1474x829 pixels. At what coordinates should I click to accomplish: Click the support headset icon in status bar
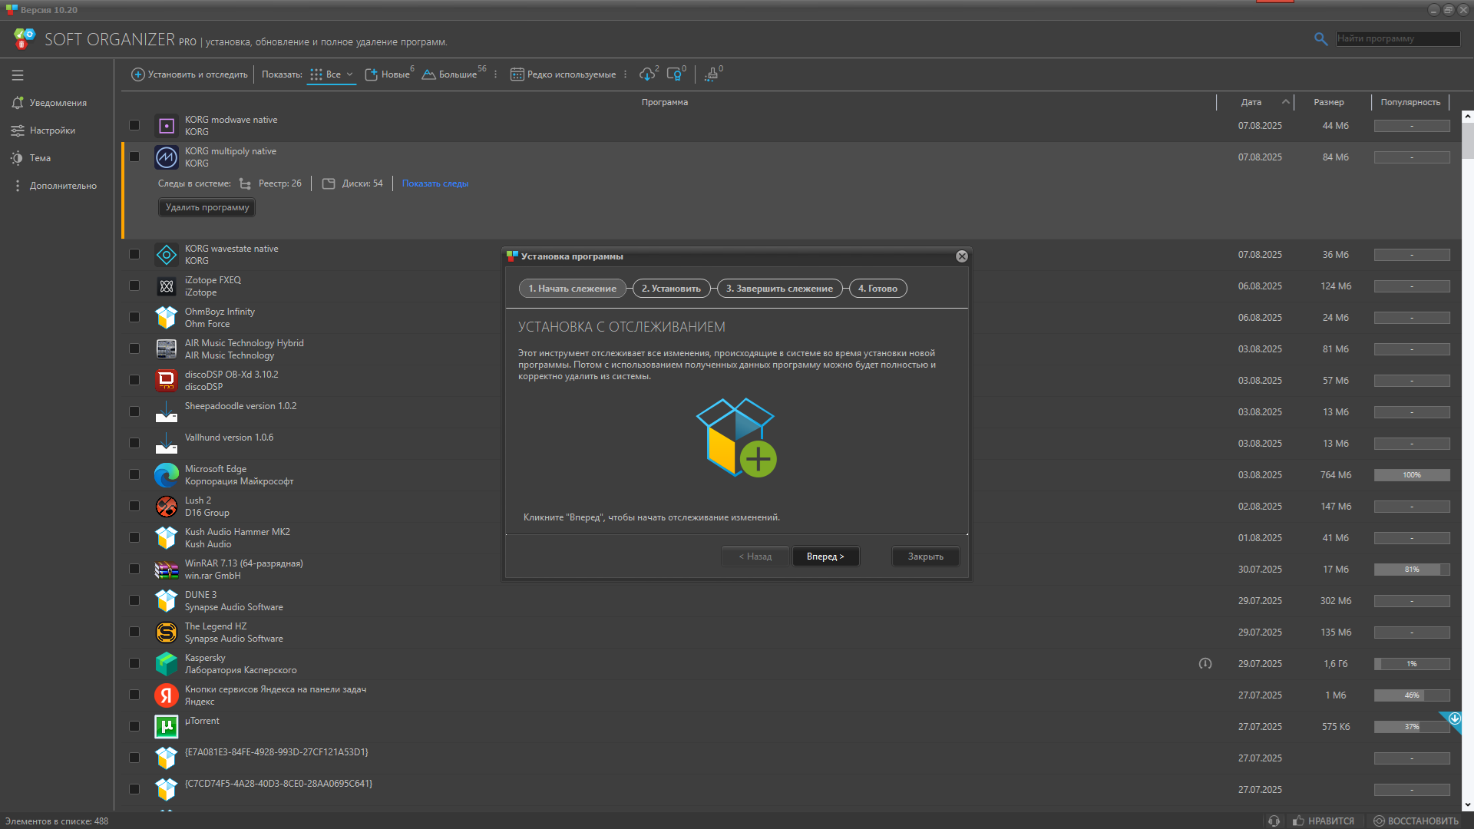(1274, 821)
